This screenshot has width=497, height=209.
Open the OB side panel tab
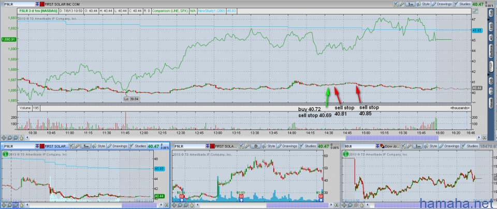coord(491,80)
